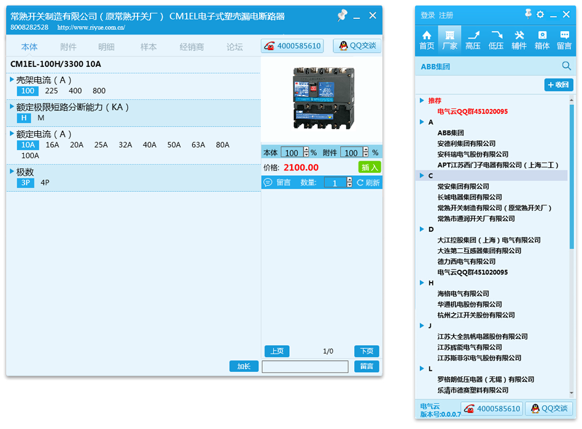Choose M breaking capacity option

(41, 118)
